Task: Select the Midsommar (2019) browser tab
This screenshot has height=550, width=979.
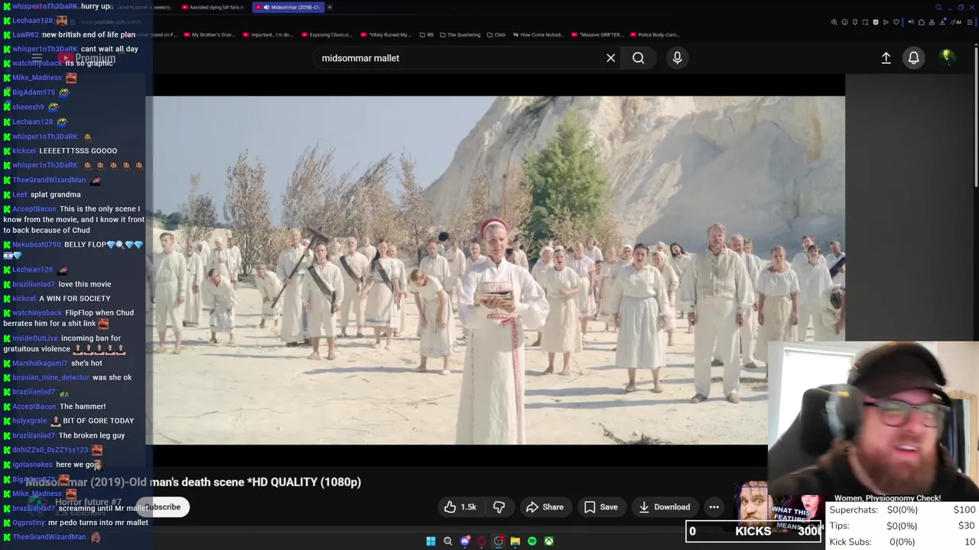Action: coord(288,7)
